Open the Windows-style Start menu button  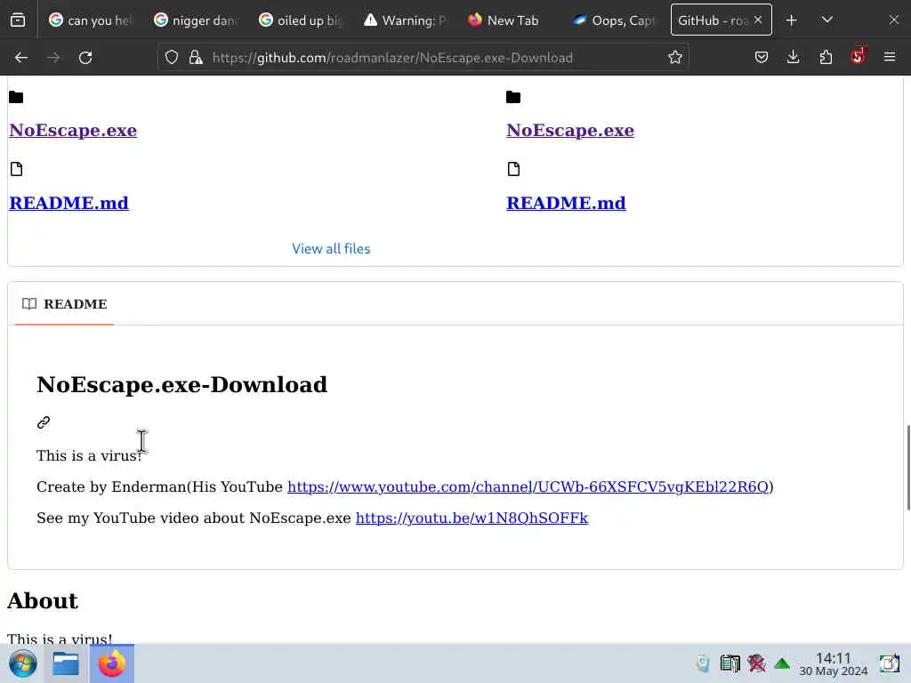click(23, 663)
